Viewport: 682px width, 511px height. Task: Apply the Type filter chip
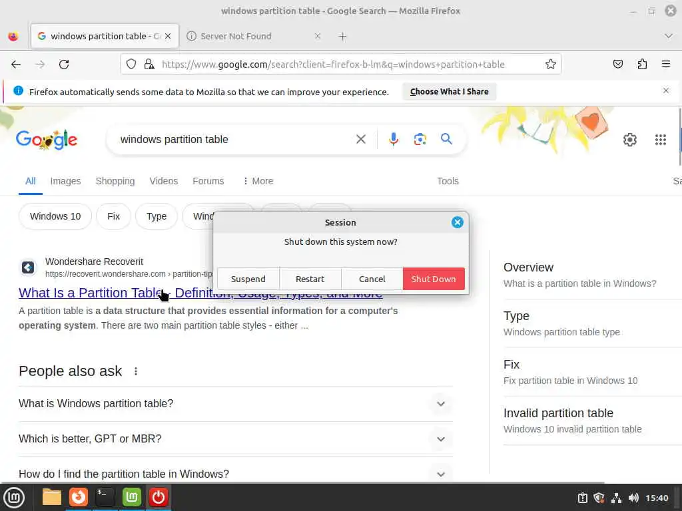coord(157,216)
